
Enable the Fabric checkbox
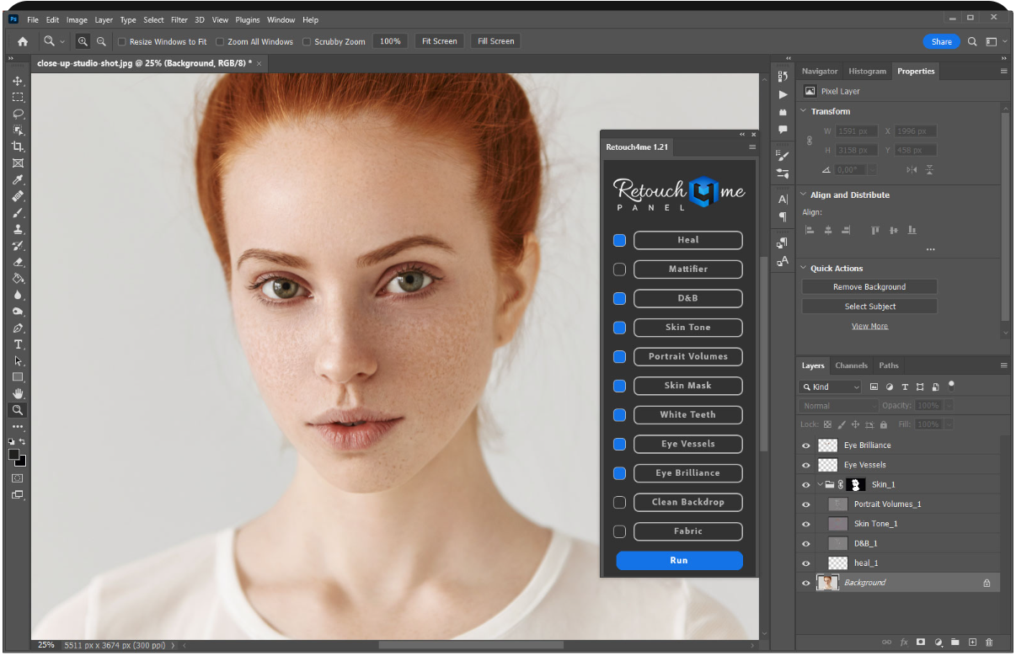point(619,532)
